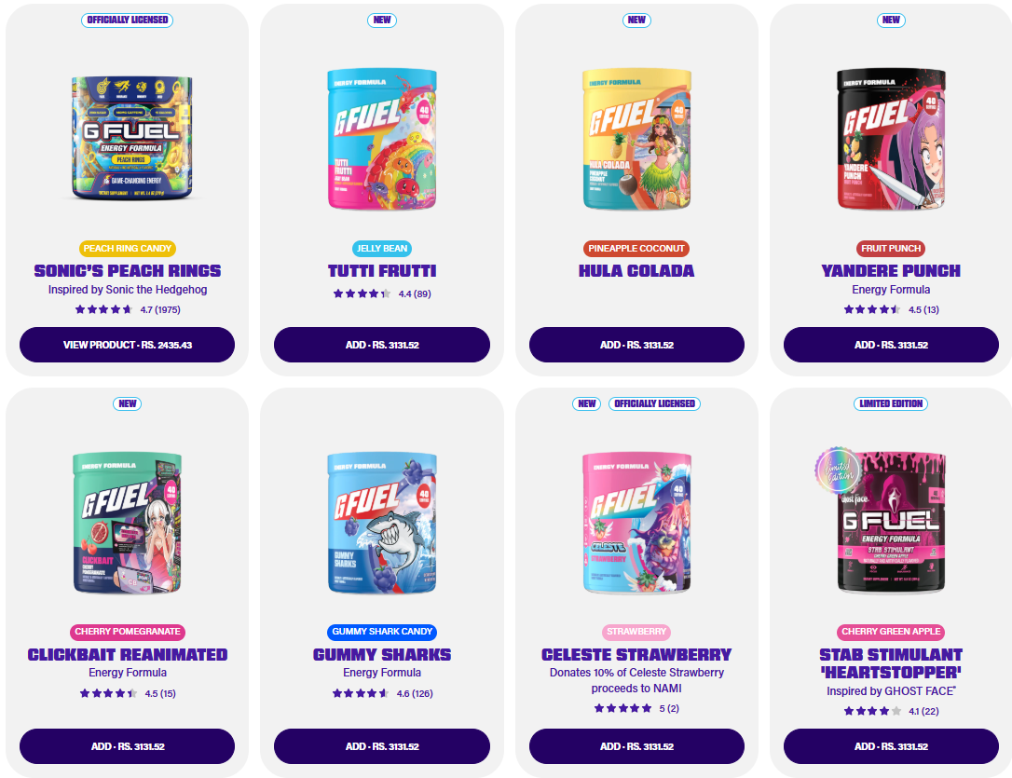Add Yandere Punch to cart

891,345
